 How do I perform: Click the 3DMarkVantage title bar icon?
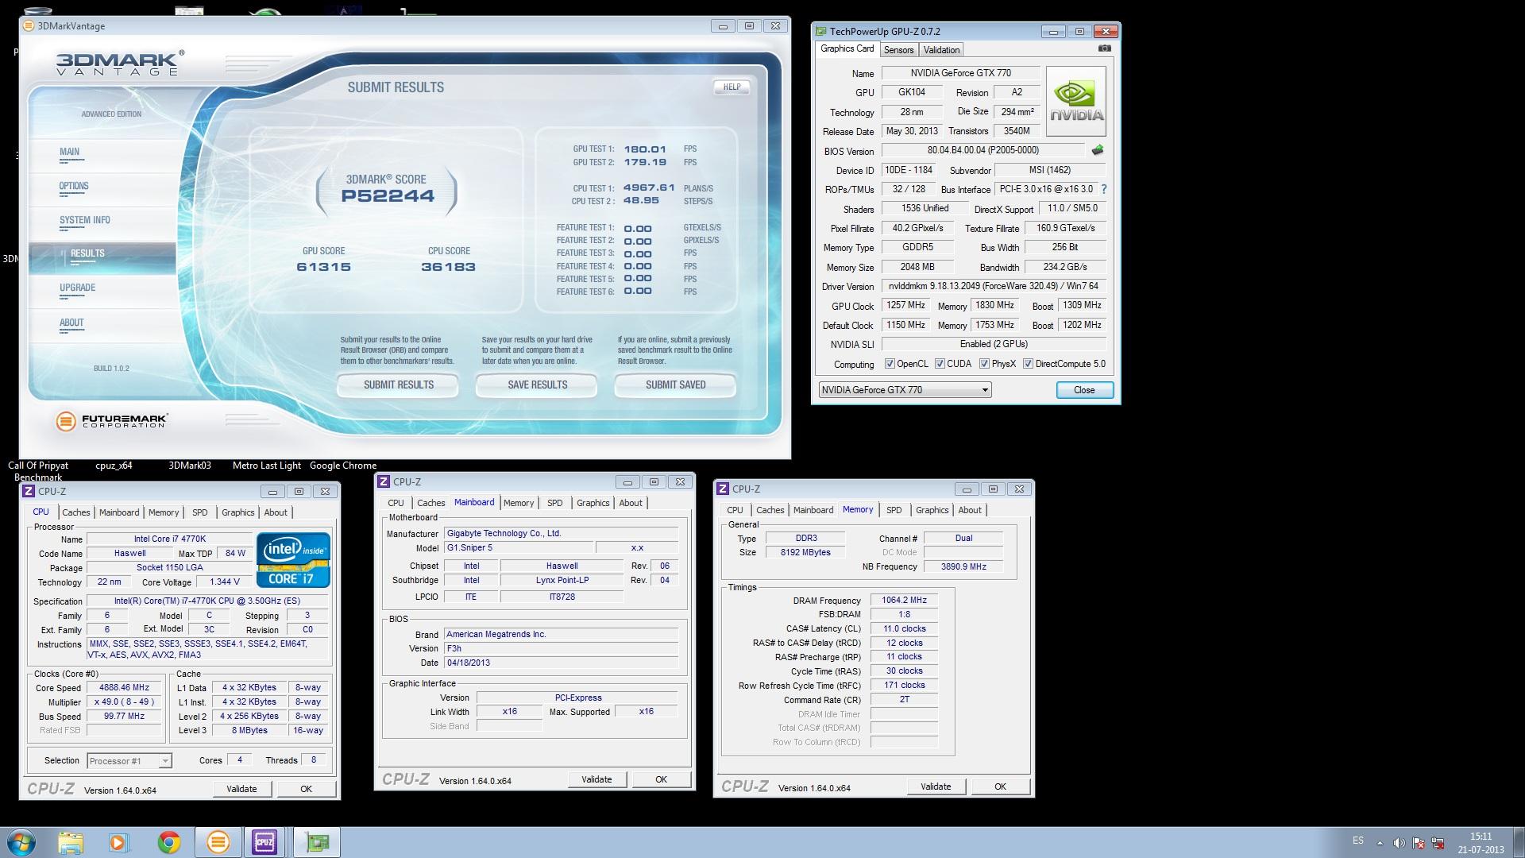pos(29,26)
